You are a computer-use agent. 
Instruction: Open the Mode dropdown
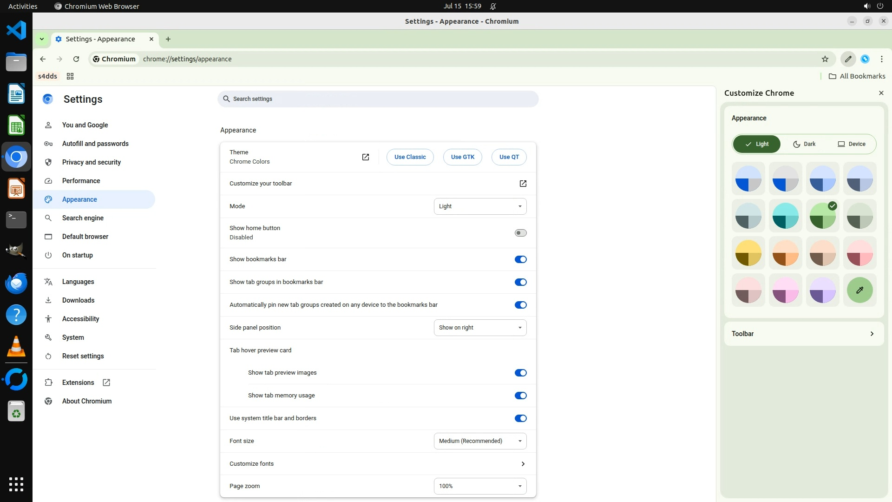tap(480, 206)
